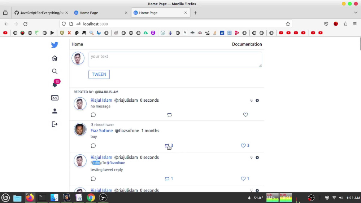
Task: Open the smiley face bookmark
Action: pos(163,33)
